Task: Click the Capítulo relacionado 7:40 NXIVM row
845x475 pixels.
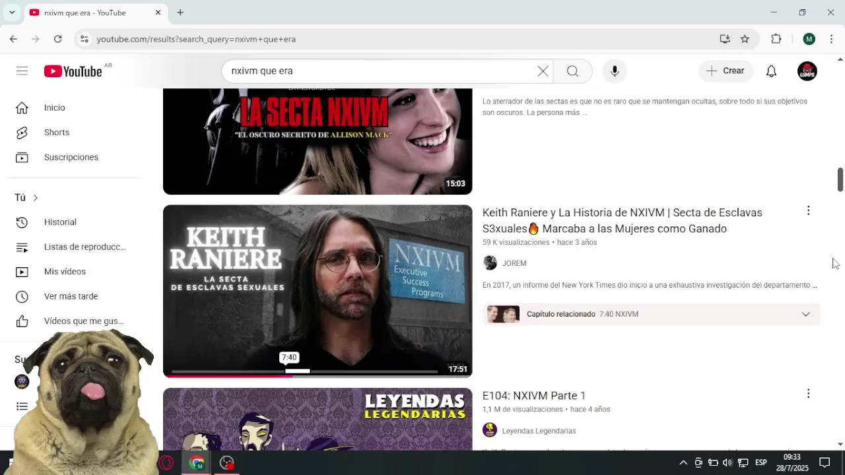Action: tap(651, 314)
